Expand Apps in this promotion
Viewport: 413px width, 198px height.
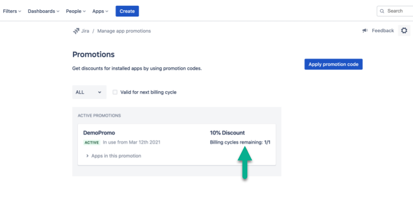click(x=113, y=156)
